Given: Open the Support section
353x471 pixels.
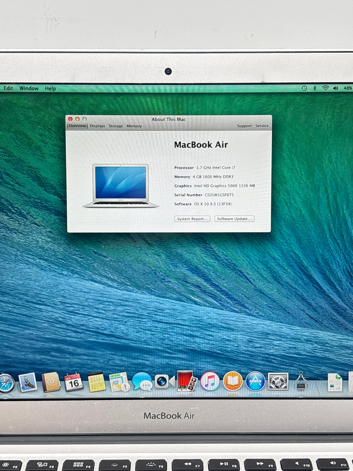Looking at the screenshot, I should (x=244, y=126).
